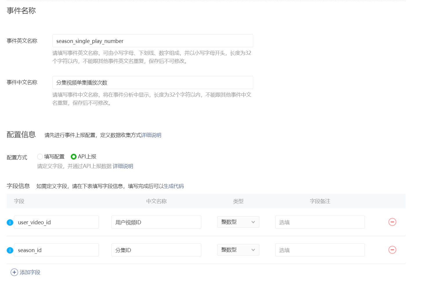
Task: Click the 事件英文名称 label
Action: click(22, 41)
